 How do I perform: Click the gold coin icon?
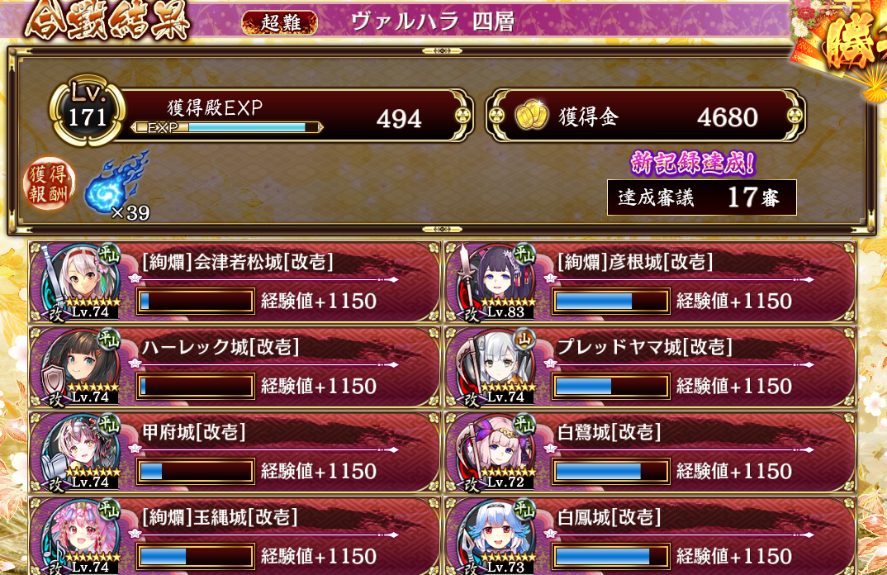(x=531, y=115)
